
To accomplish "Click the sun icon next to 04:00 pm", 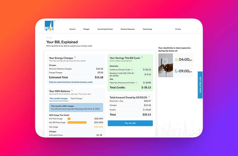I will pos(176,59).
